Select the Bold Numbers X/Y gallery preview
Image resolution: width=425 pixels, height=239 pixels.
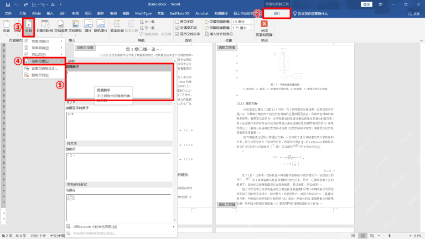click(x=119, y=126)
